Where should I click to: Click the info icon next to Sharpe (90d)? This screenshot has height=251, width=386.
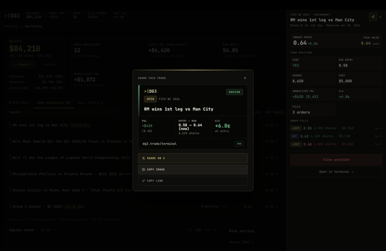pyautogui.click(x=253, y=242)
